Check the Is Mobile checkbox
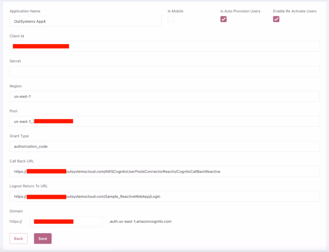Image resolution: width=329 pixels, height=252 pixels. pos(171,19)
